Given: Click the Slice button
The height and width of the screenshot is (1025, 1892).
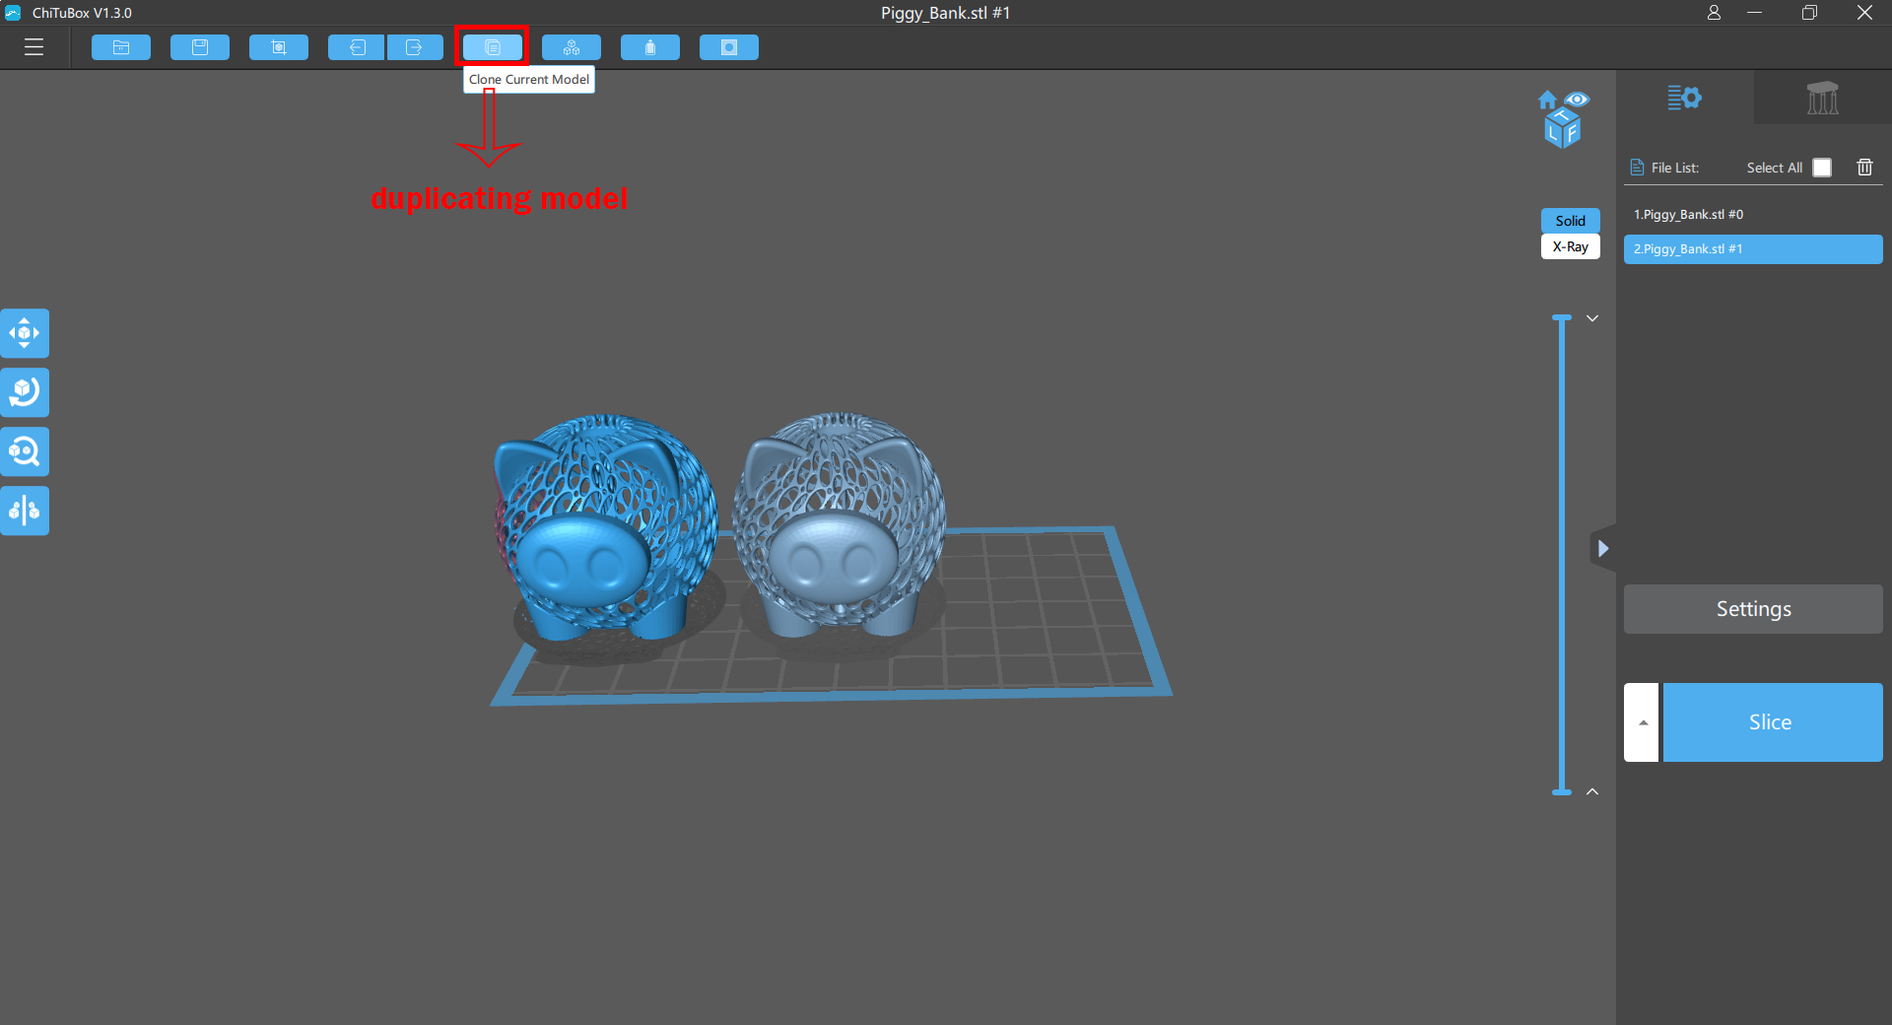Looking at the screenshot, I should [1772, 722].
